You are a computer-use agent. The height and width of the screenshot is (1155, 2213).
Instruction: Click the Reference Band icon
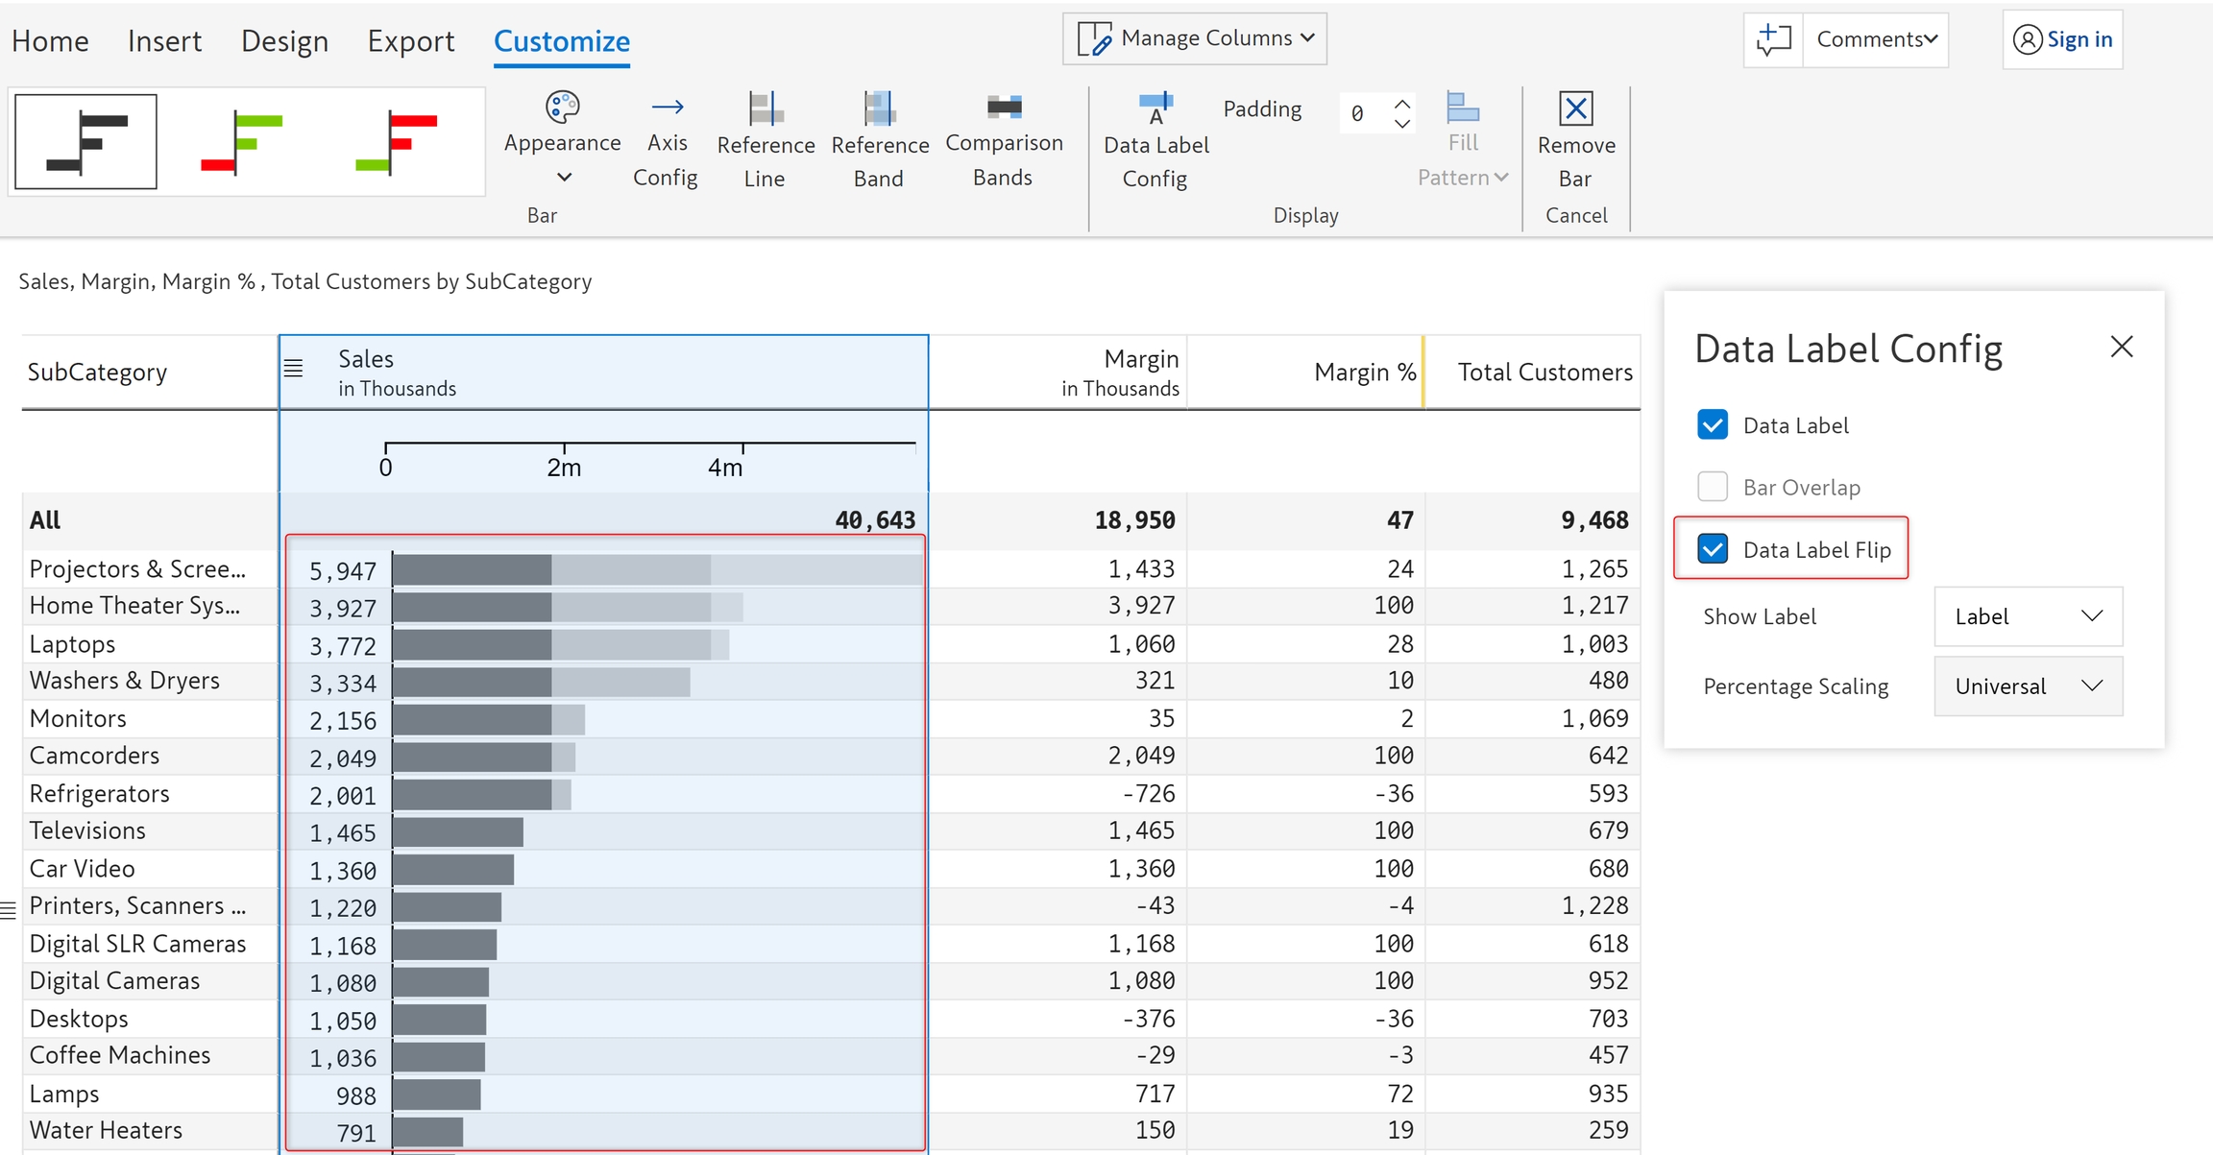[x=879, y=108]
